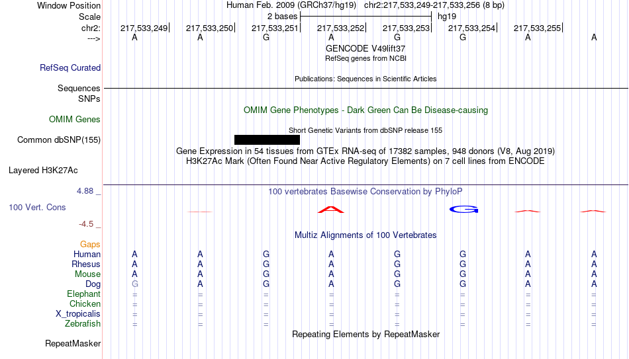The image size is (629, 359).
Task: Click Publications: Sequences in Scientific Articles title
Action: (365, 79)
